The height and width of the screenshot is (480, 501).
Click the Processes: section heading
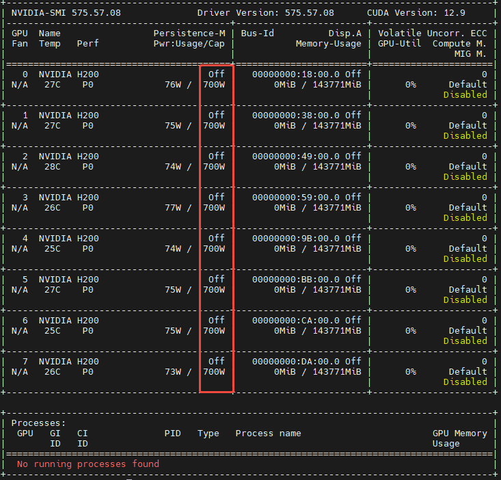39,423
